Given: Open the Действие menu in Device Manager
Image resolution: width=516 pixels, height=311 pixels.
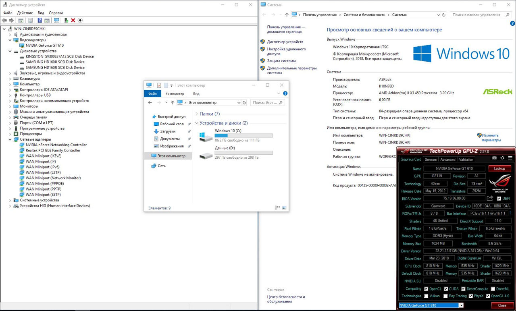Looking at the screenshot, I should pyautogui.click(x=25, y=13).
